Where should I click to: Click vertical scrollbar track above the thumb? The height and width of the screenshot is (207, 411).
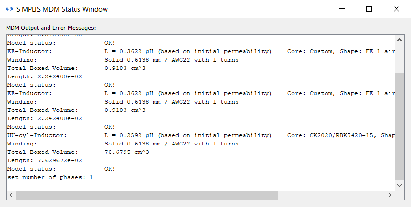coord(399,56)
